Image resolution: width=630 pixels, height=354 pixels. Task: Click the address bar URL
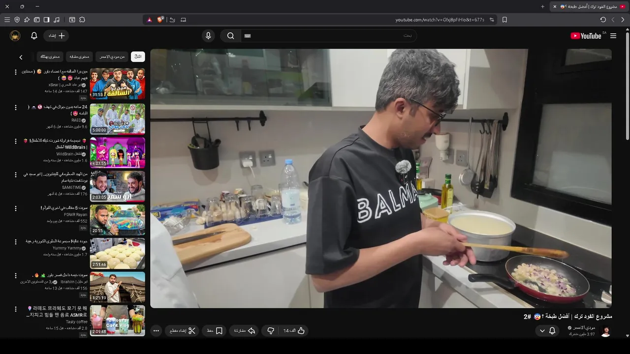click(440, 20)
